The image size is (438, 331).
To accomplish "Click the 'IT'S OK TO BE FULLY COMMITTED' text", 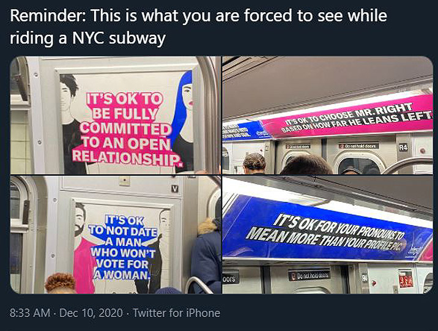I will tap(125, 114).
